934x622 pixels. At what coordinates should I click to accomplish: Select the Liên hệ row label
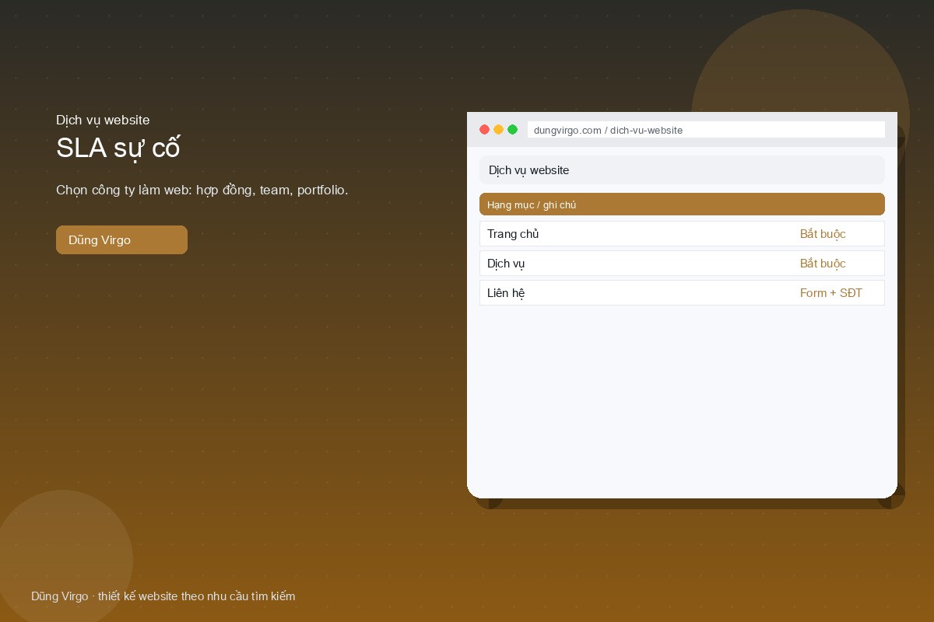pos(506,293)
